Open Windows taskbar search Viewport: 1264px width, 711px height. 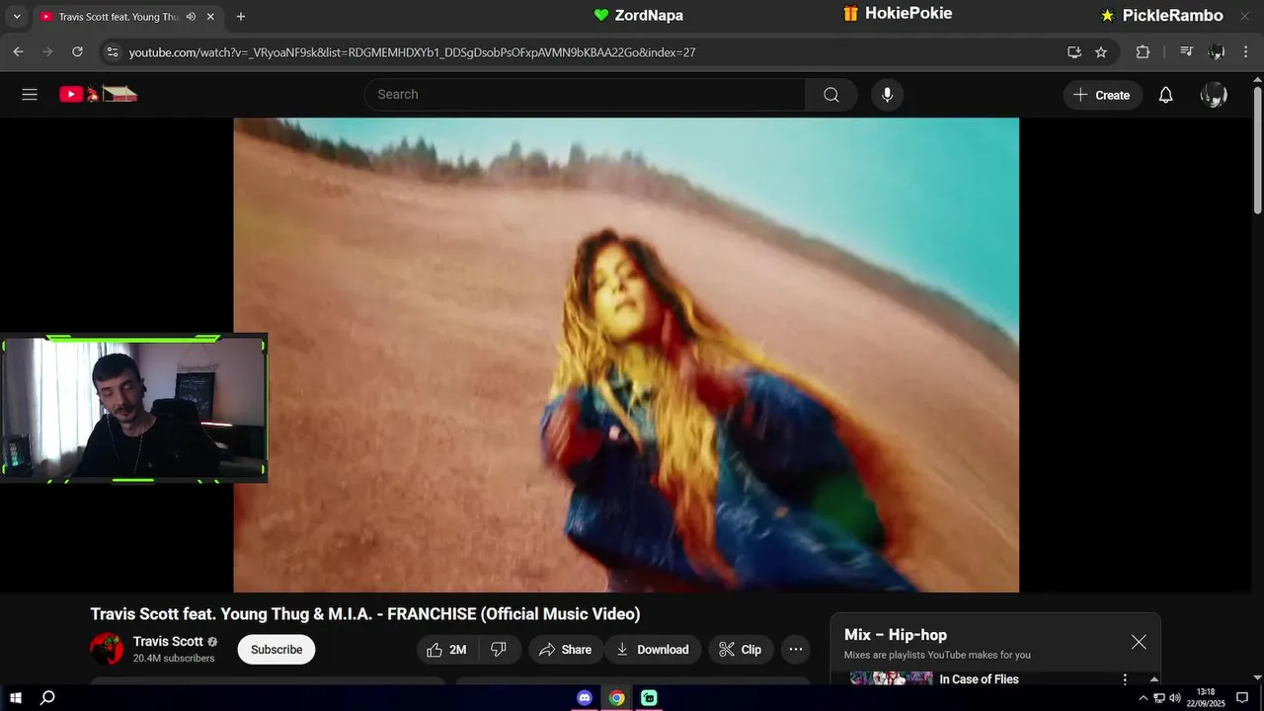(x=47, y=697)
